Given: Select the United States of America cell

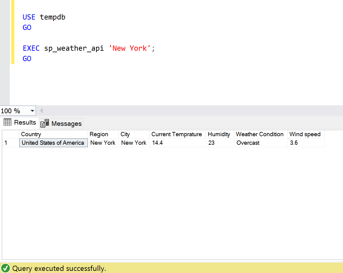Looking at the screenshot, I should tap(53, 143).
